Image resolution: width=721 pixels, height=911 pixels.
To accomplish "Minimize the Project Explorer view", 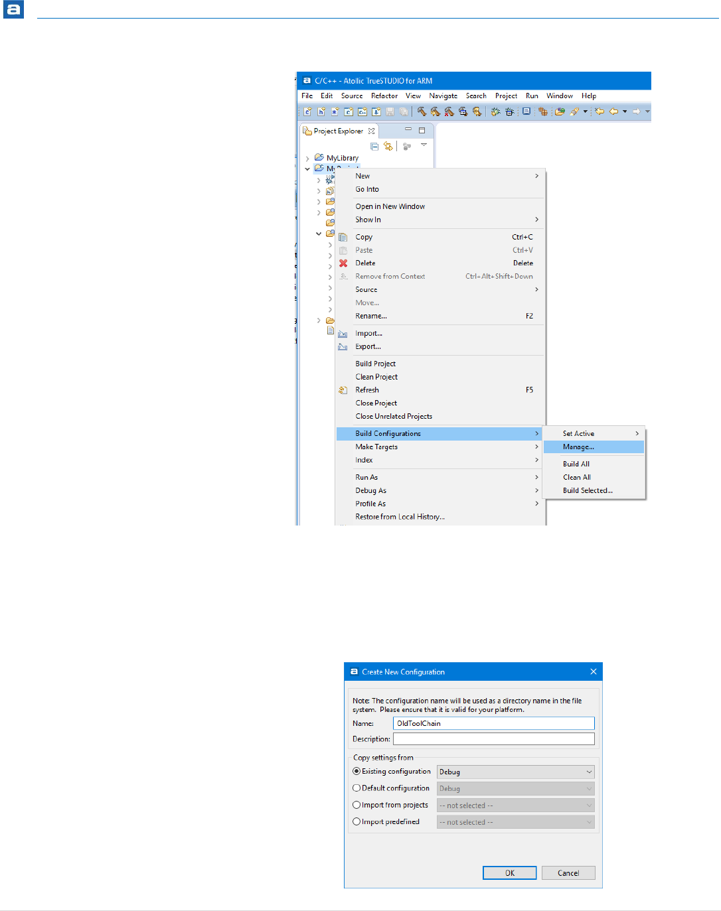I will [x=408, y=129].
